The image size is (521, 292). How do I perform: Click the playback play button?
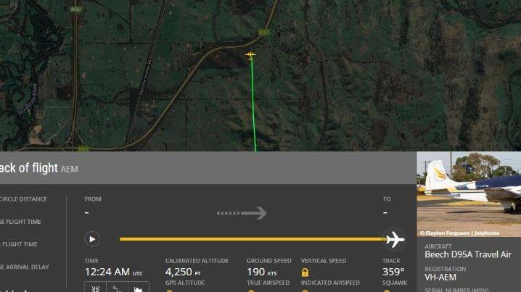click(92, 239)
